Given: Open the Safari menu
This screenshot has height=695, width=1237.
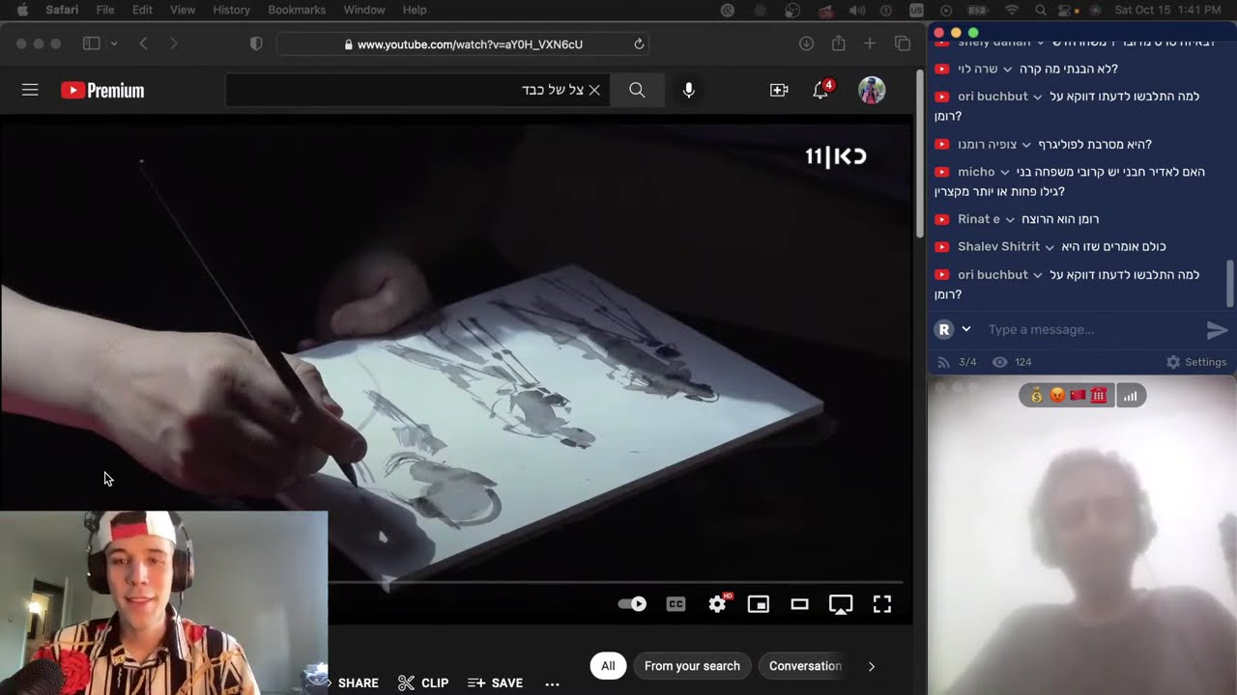Looking at the screenshot, I should (62, 10).
